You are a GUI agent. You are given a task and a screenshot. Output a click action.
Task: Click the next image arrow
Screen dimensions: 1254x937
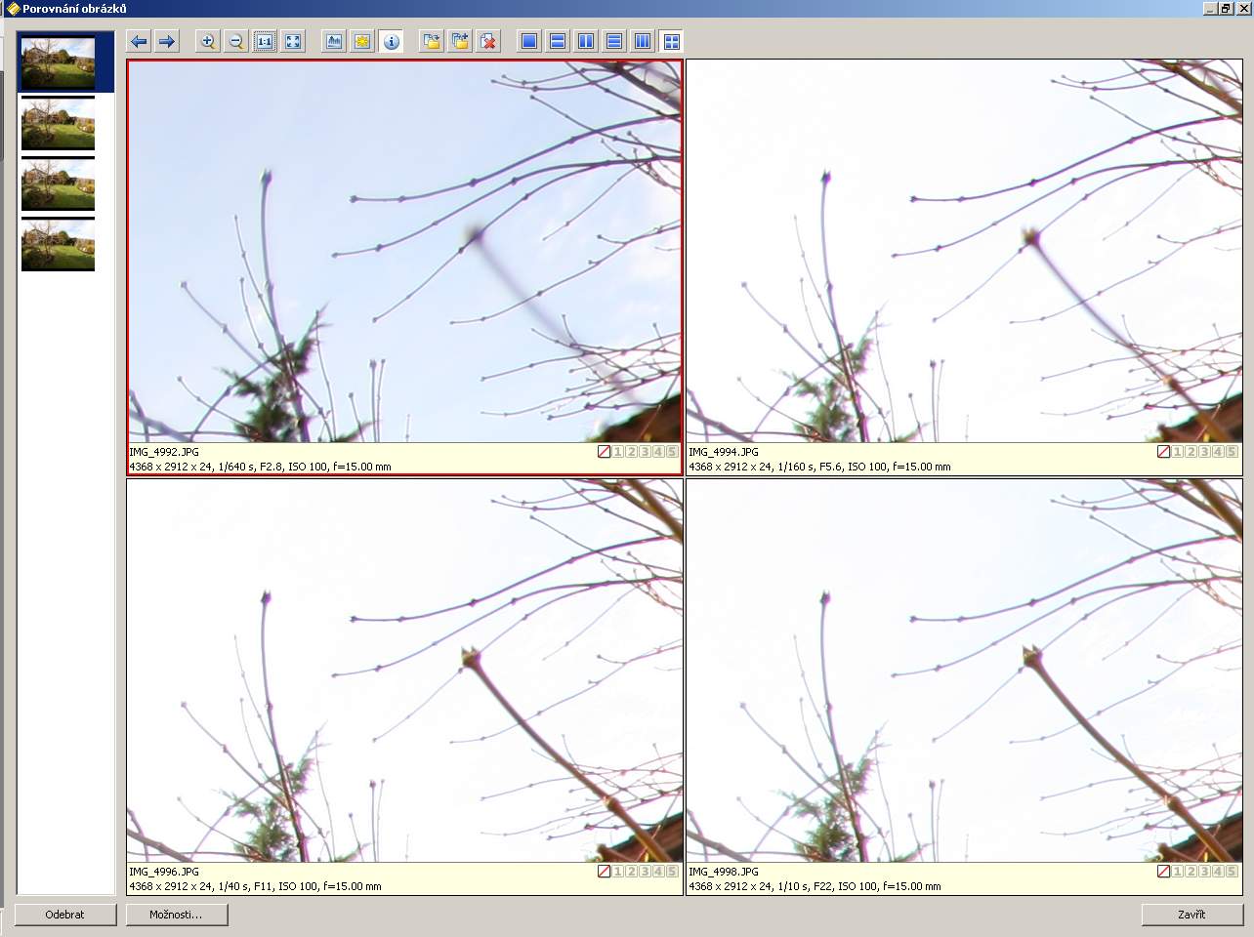click(167, 41)
